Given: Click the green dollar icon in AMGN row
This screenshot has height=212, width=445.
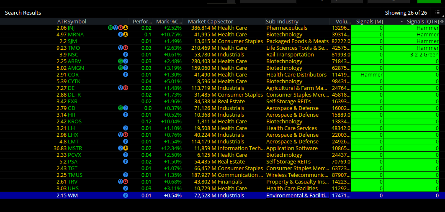Looking at the screenshot, I should click(120, 68).
